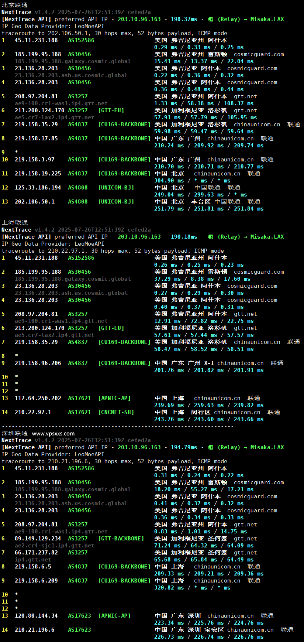The image size is (304, 642).
Task: Select latency '58.47 ms / 58.52 ms / 58.51 ms'
Action: click(x=204, y=349)
